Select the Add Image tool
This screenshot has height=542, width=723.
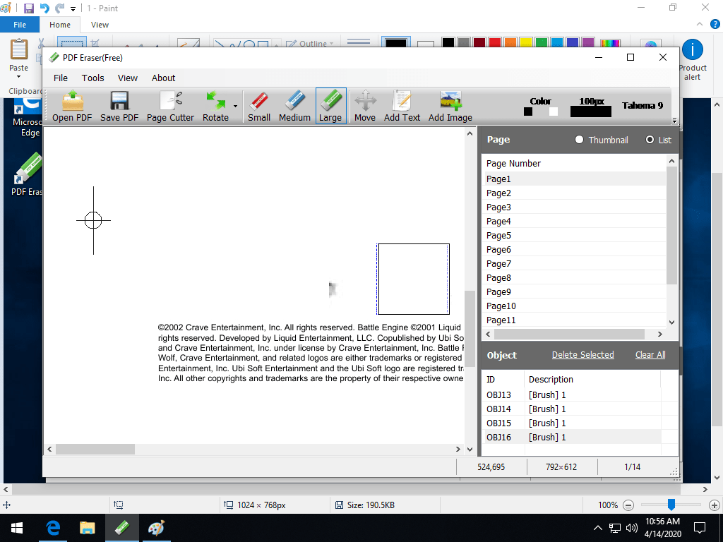(450, 106)
